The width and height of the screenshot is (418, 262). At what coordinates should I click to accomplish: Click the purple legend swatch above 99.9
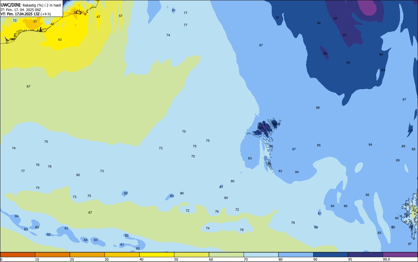[400, 254]
